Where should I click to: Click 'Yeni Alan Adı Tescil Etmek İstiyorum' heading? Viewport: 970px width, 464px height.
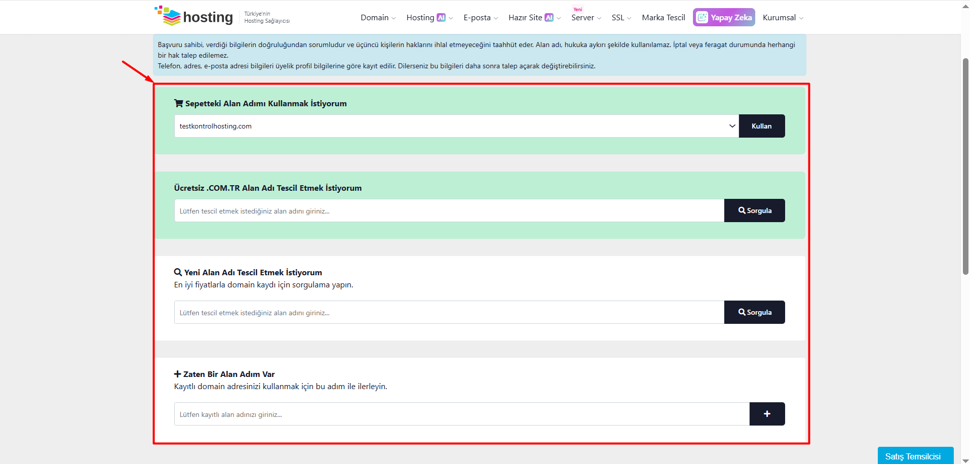click(x=248, y=272)
